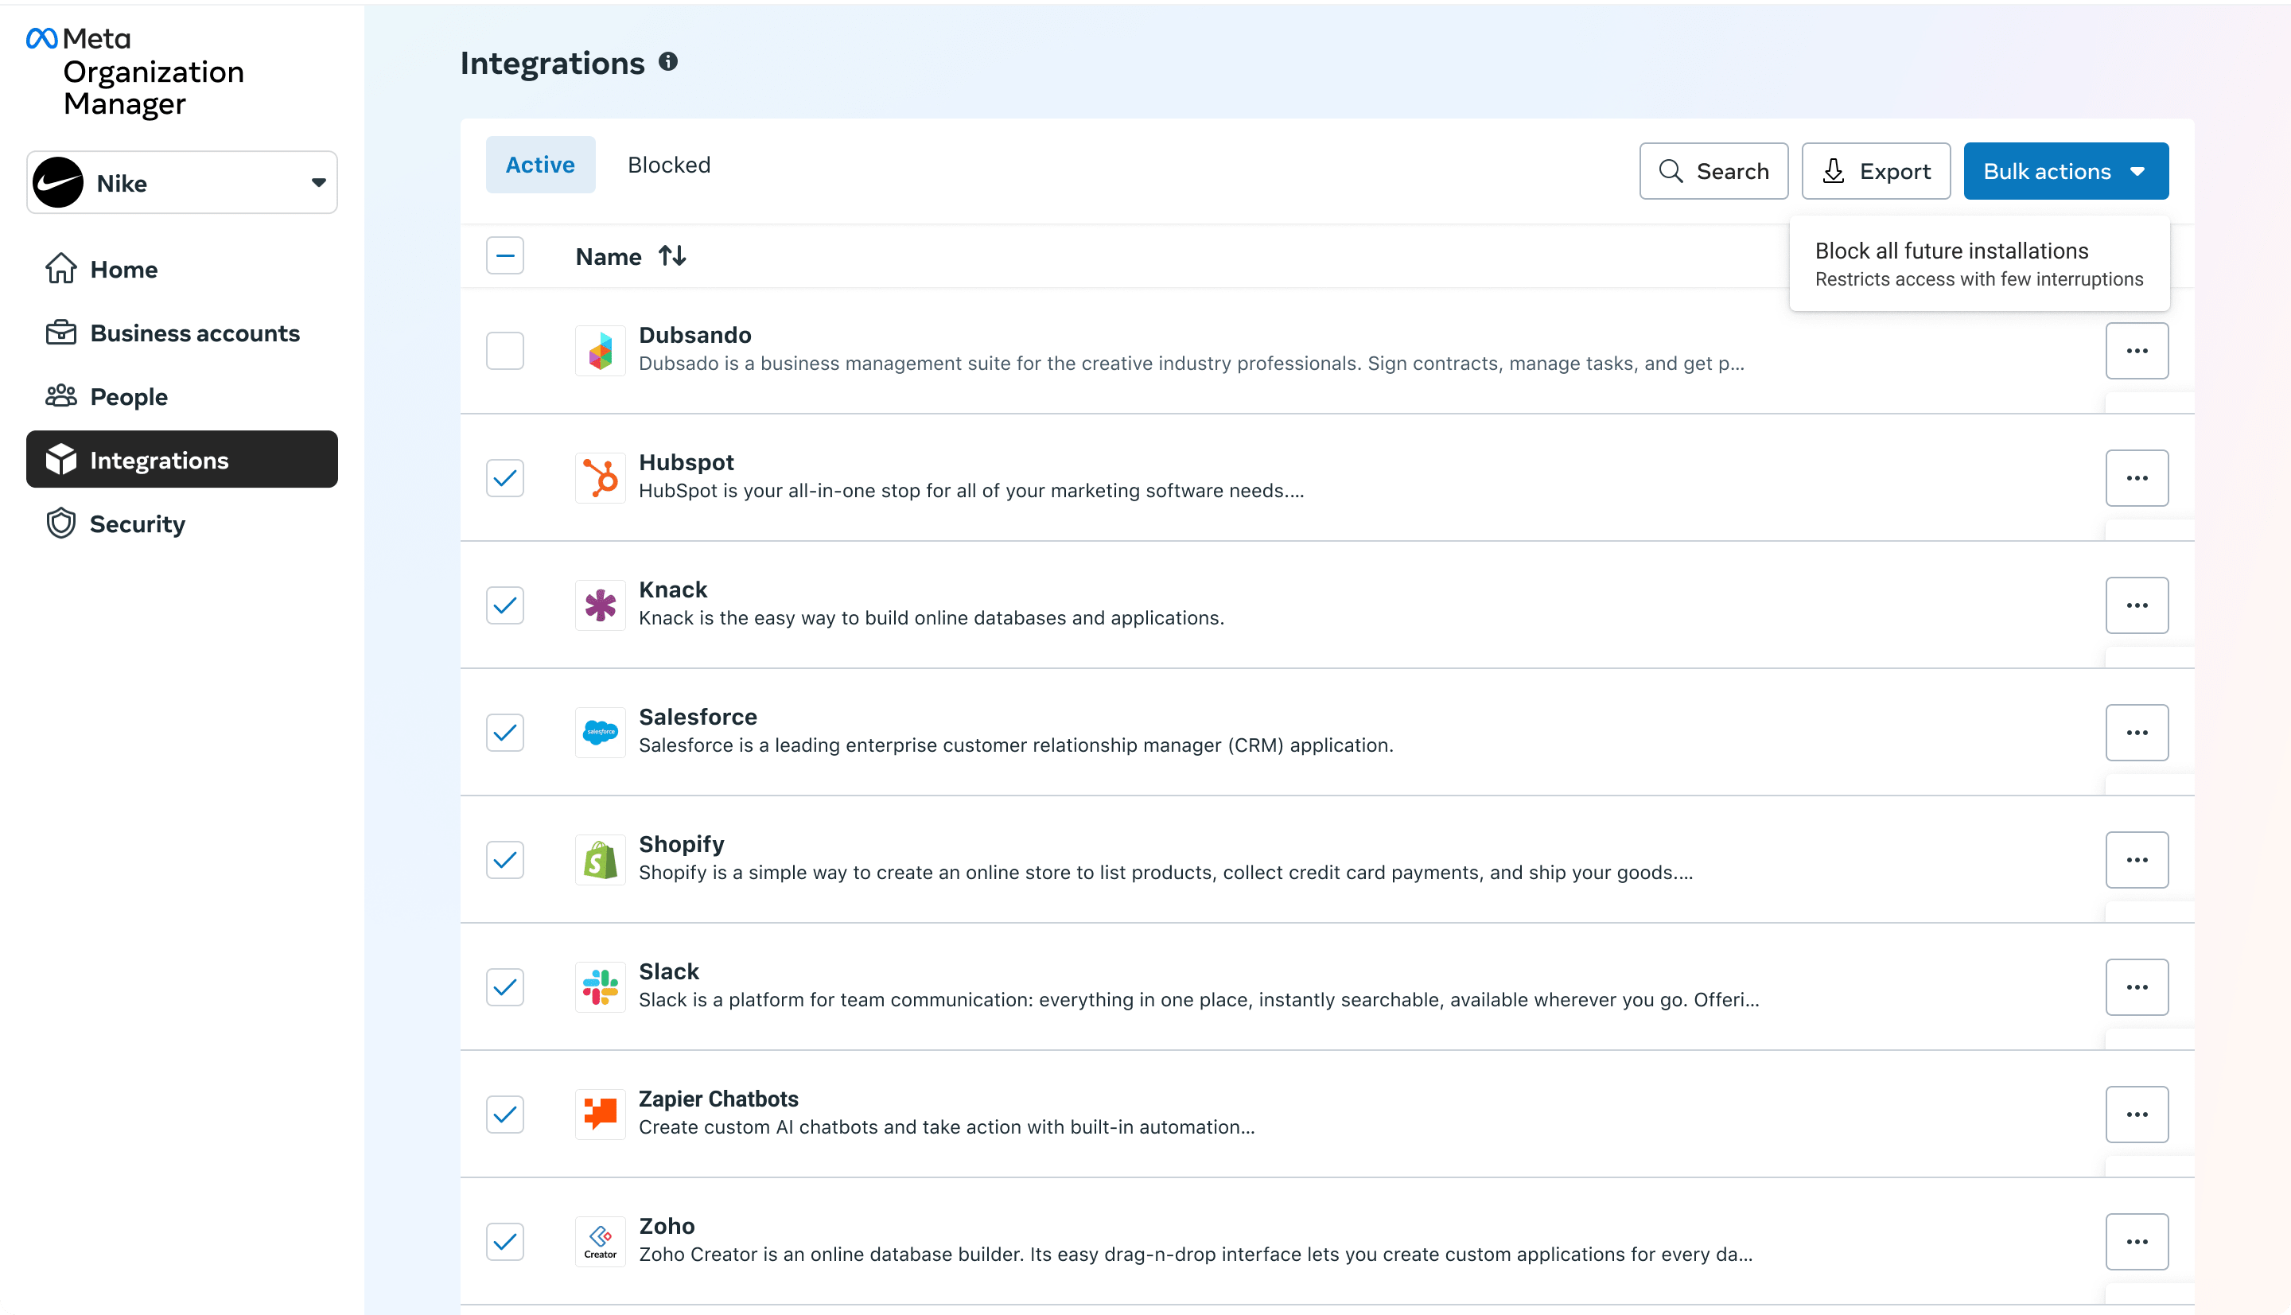Click the Export button

(1875, 172)
